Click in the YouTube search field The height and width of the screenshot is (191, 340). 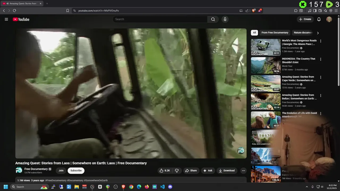[x=160, y=19]
